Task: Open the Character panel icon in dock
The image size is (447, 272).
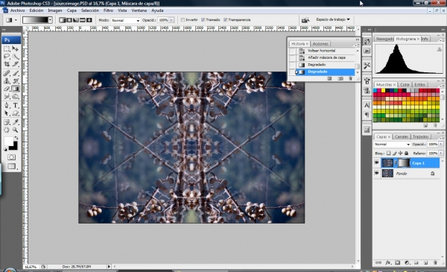Action: point(367,106)
